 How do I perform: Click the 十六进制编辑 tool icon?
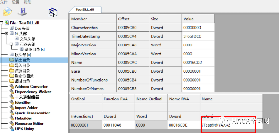(12, 97)
